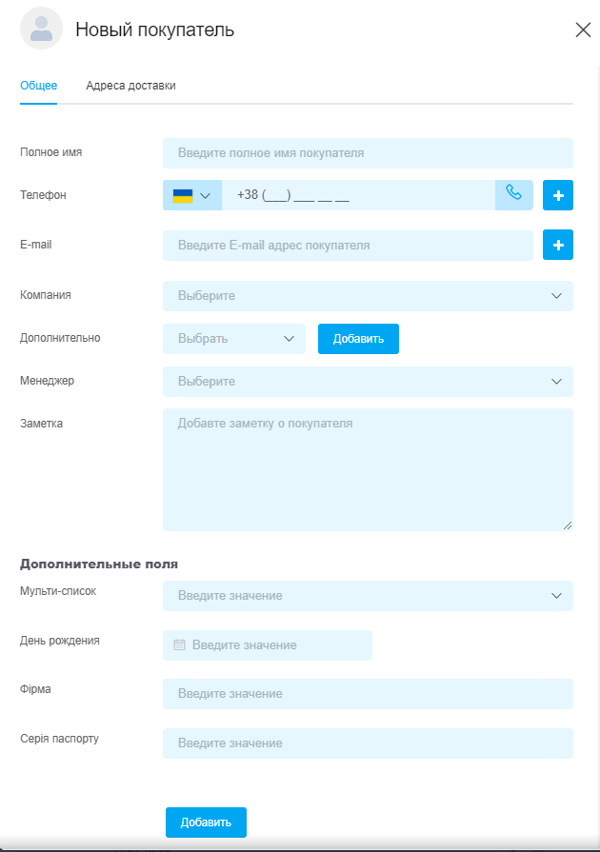
Task: Click the Серія паспорту input field
Action: [x=368, y=743]
